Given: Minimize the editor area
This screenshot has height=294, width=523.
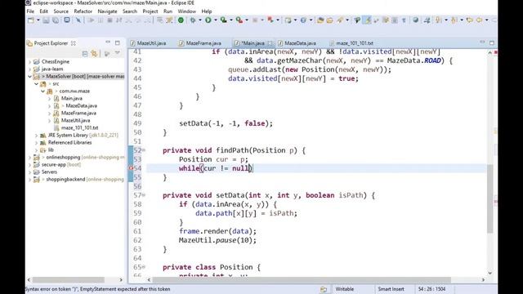Looking at the screenshot, I should 482,42.
